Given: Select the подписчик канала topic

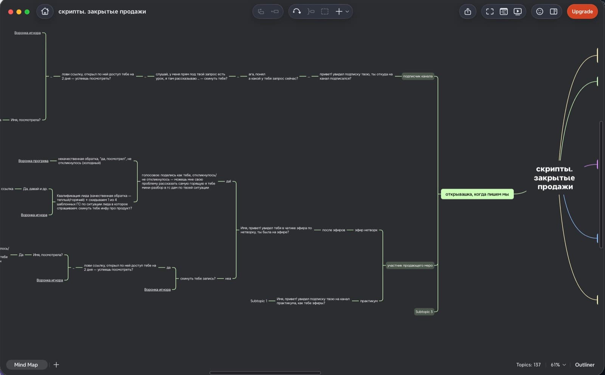Looking at the screenshot, I should [x=418, y=76].
